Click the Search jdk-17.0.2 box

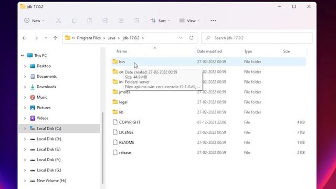click(x=257, y=38)
